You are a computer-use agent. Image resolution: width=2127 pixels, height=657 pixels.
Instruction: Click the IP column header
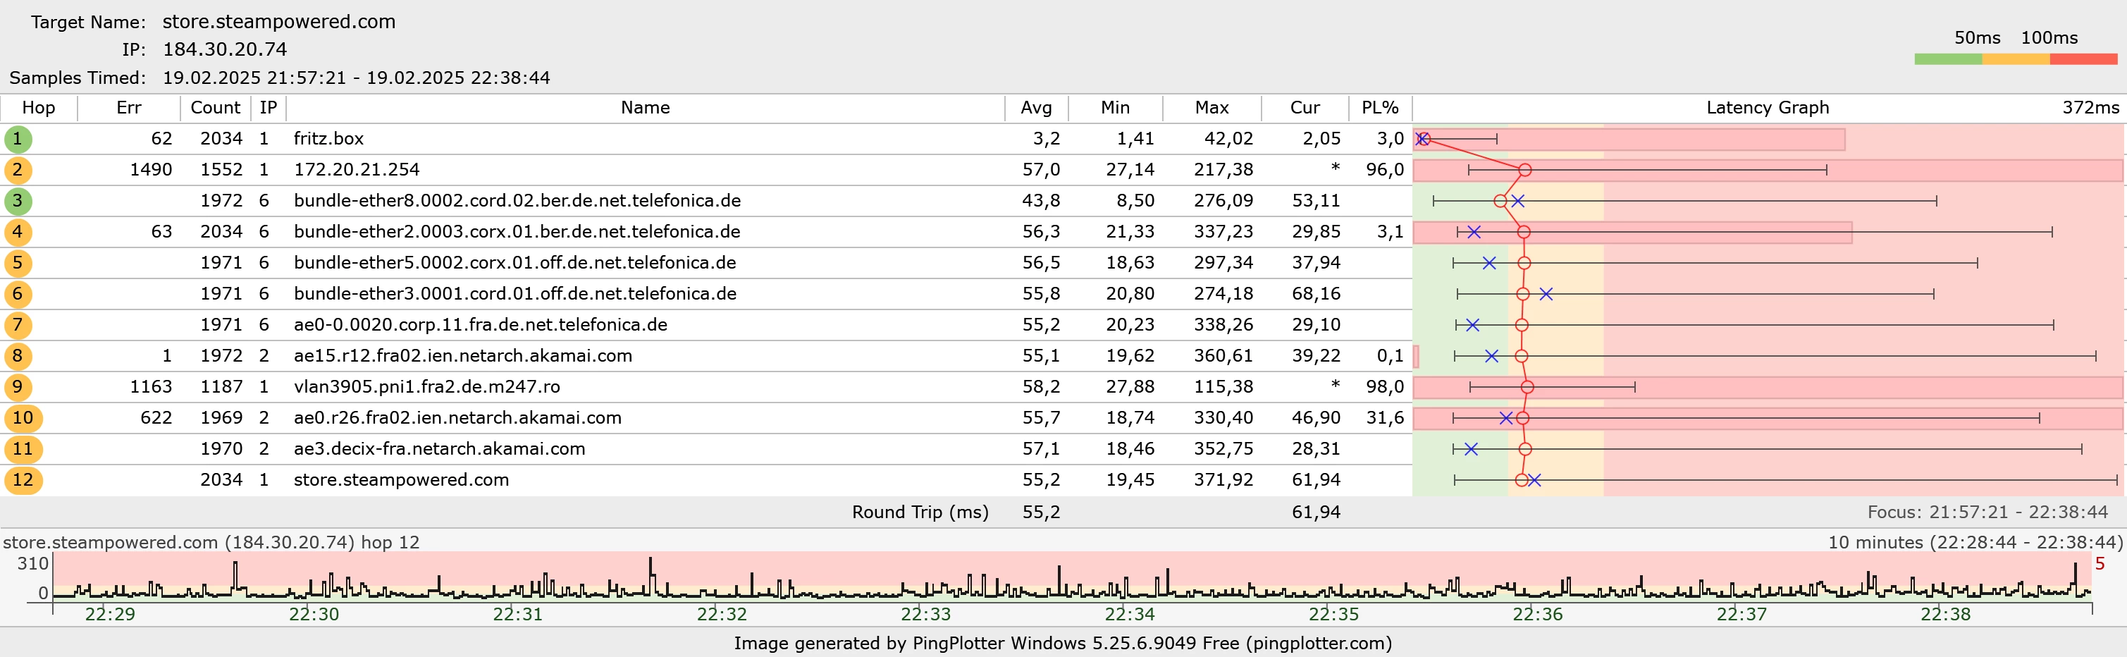click(x=269, y=107)
